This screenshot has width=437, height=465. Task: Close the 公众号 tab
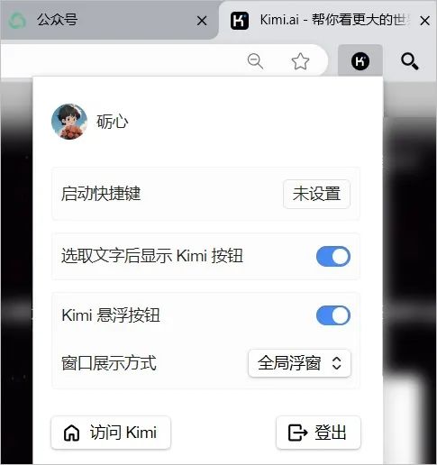(x=202, y=21)
